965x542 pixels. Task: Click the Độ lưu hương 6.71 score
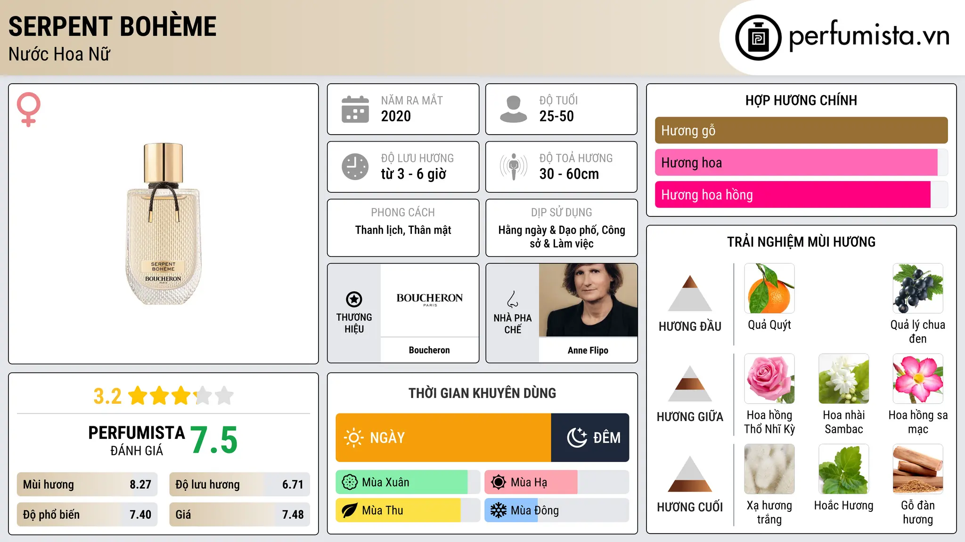pos(239,485)
